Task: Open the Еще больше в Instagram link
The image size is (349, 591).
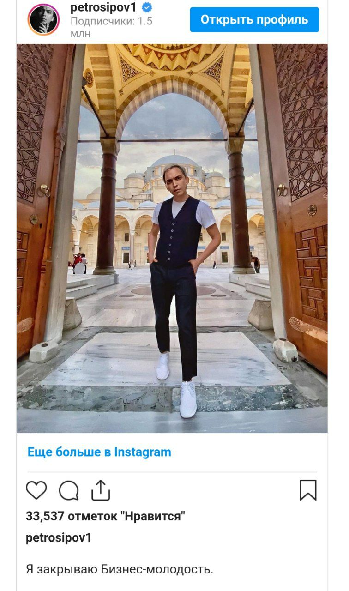Action: pyautogui.click(x=99, y=452)
